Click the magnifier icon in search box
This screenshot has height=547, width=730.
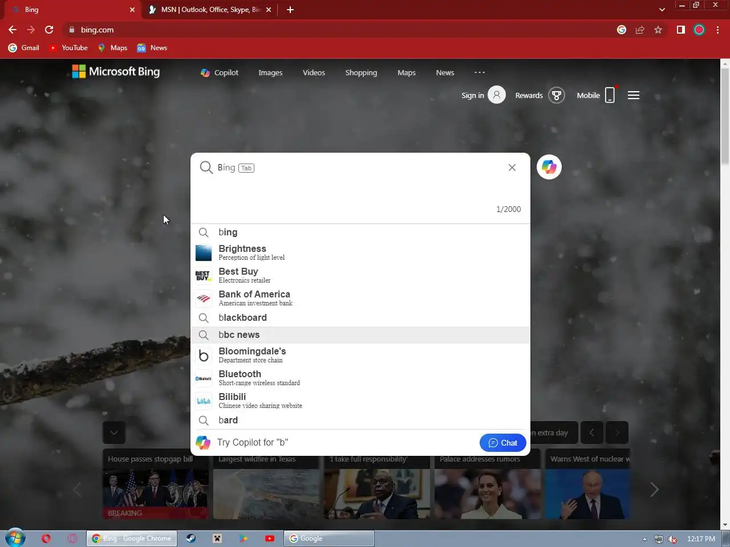coord(206,168)
